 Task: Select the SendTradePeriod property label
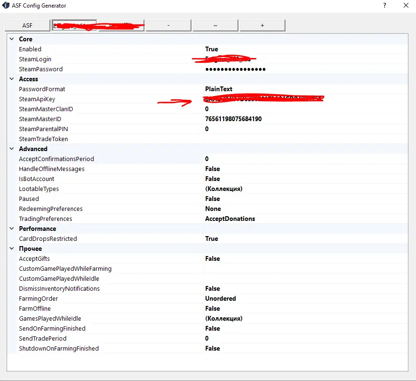[x=42, y=338]
